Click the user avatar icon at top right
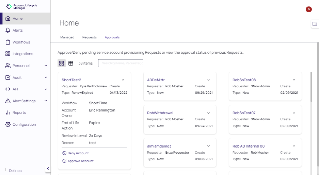Viewport: 319px width, 175px height. [x=309, y=9]
